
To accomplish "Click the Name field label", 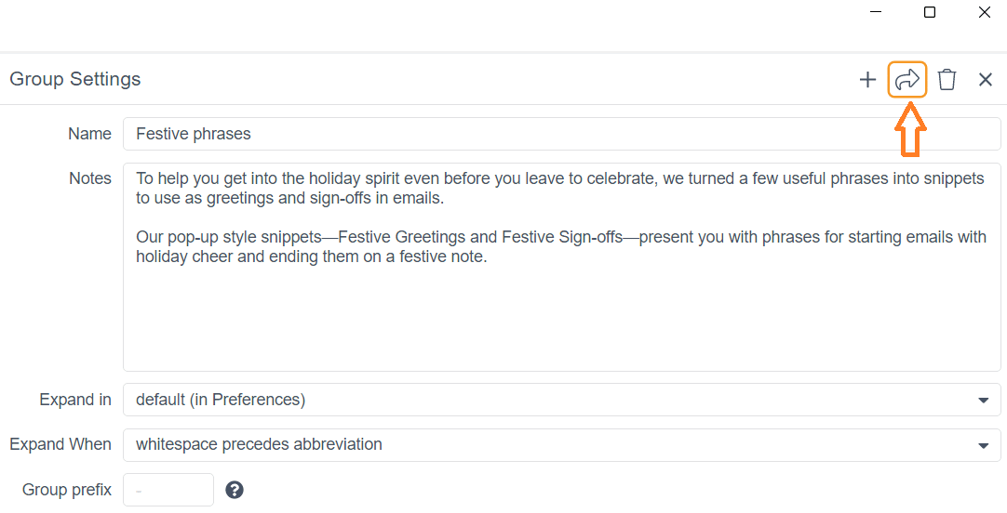I will (x=90, y=134).
